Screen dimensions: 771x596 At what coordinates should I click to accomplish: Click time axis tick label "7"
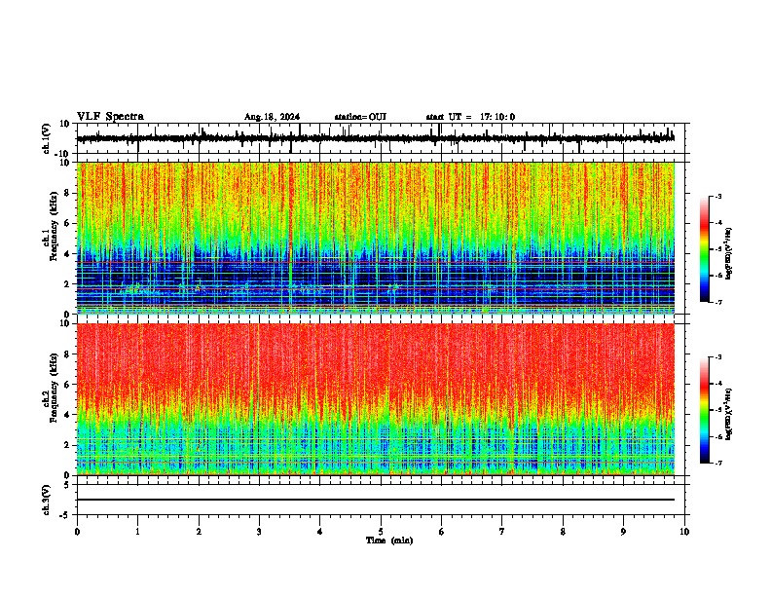coord(502,532)
